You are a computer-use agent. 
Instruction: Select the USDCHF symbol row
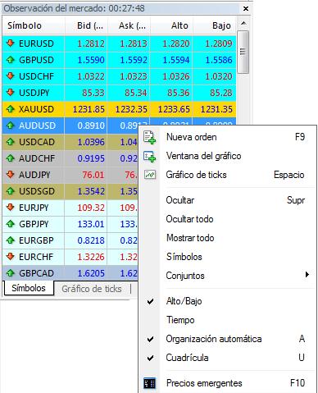(x=119, y=76)
